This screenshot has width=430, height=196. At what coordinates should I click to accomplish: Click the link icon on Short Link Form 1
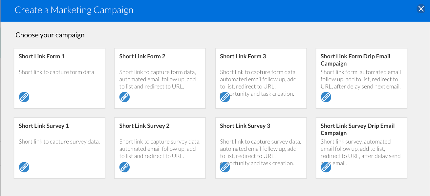24,97
